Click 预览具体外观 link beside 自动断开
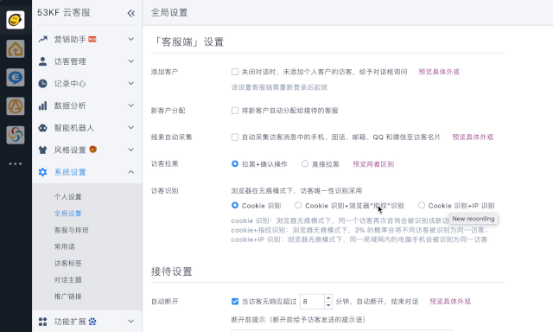This screenshot has width=553, height=332. pos(450,302)
